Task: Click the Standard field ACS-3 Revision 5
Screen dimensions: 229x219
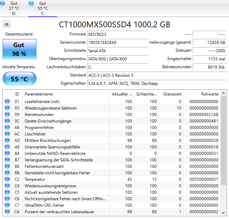Action: [157, 75]
